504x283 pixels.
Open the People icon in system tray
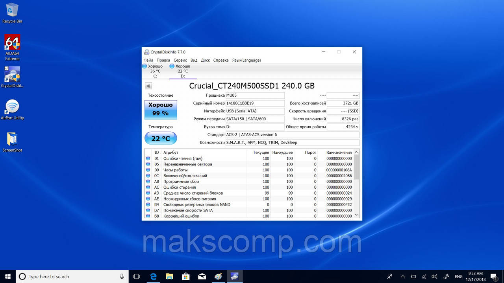tap(390, 276)
